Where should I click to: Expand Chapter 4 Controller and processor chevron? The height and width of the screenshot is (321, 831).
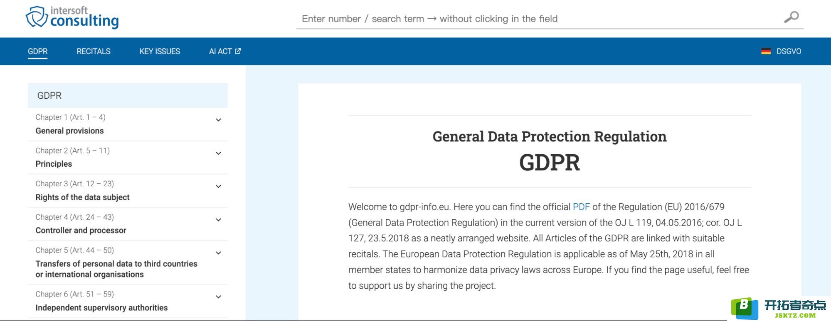218,220
